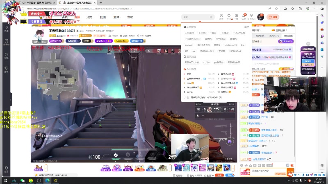Switch to the 钻粉(259) tab

tap(288, 36)
